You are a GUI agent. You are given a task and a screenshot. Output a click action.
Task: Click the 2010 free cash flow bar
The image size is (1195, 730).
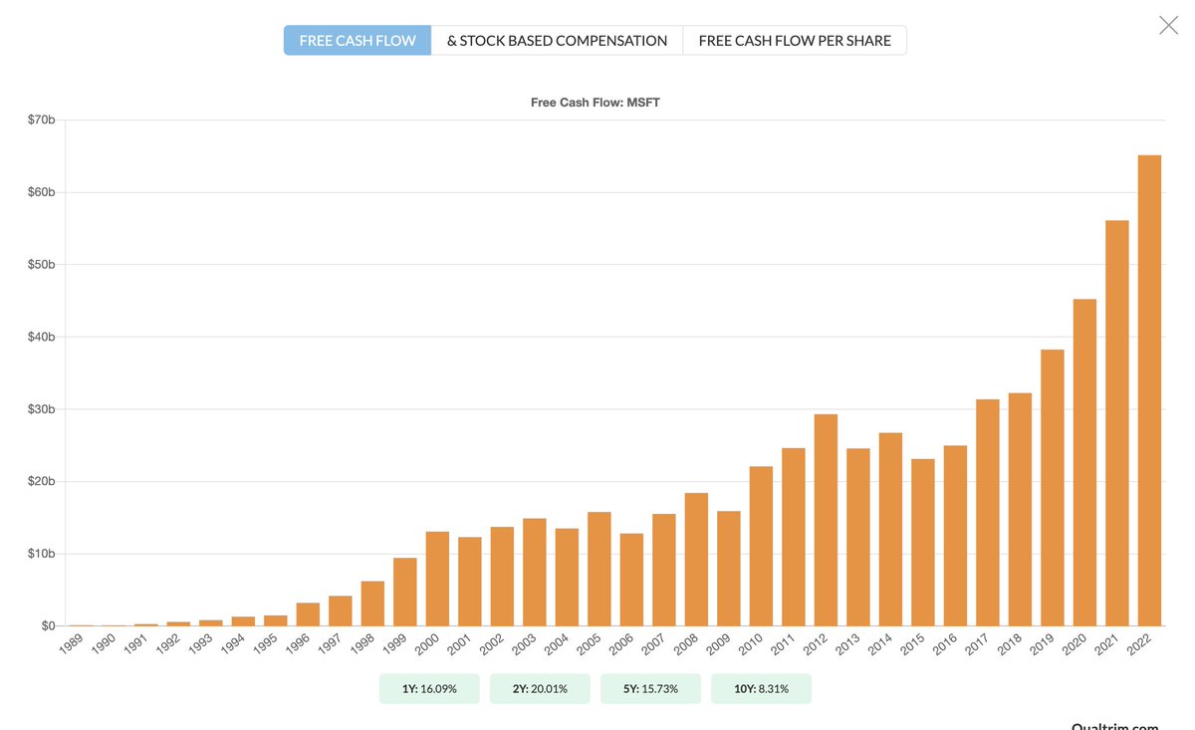pyautogui.click(x=761, y=547)
